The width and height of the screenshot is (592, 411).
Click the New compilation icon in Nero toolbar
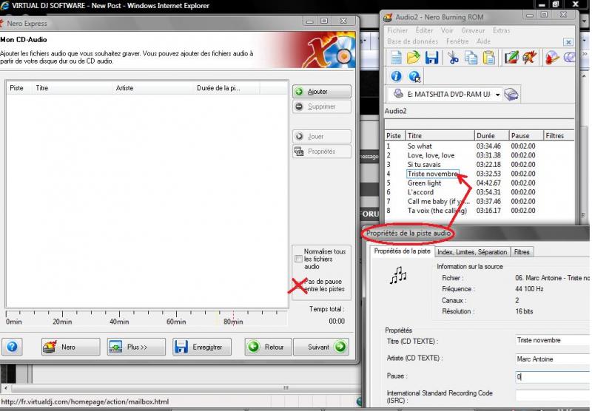pyautogui.click(x=396, y=58)
